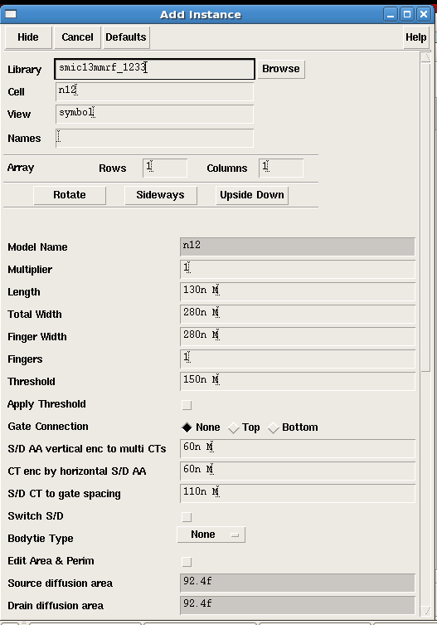Edit Finger Width field
The image size is (437, 625).
click(x=298, y=336)
